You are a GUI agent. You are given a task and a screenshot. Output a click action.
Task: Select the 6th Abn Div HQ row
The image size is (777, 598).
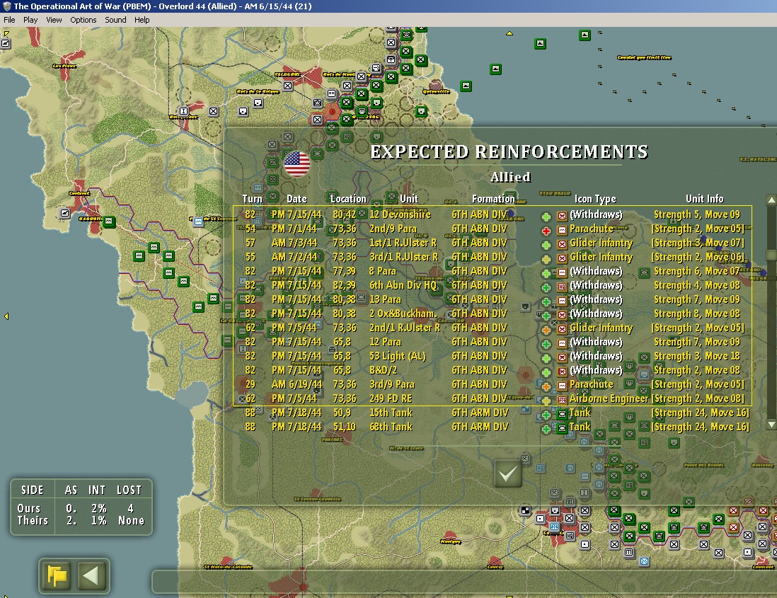493,285
